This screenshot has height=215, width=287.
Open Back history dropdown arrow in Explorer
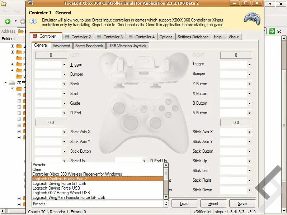tap(15, 21)
